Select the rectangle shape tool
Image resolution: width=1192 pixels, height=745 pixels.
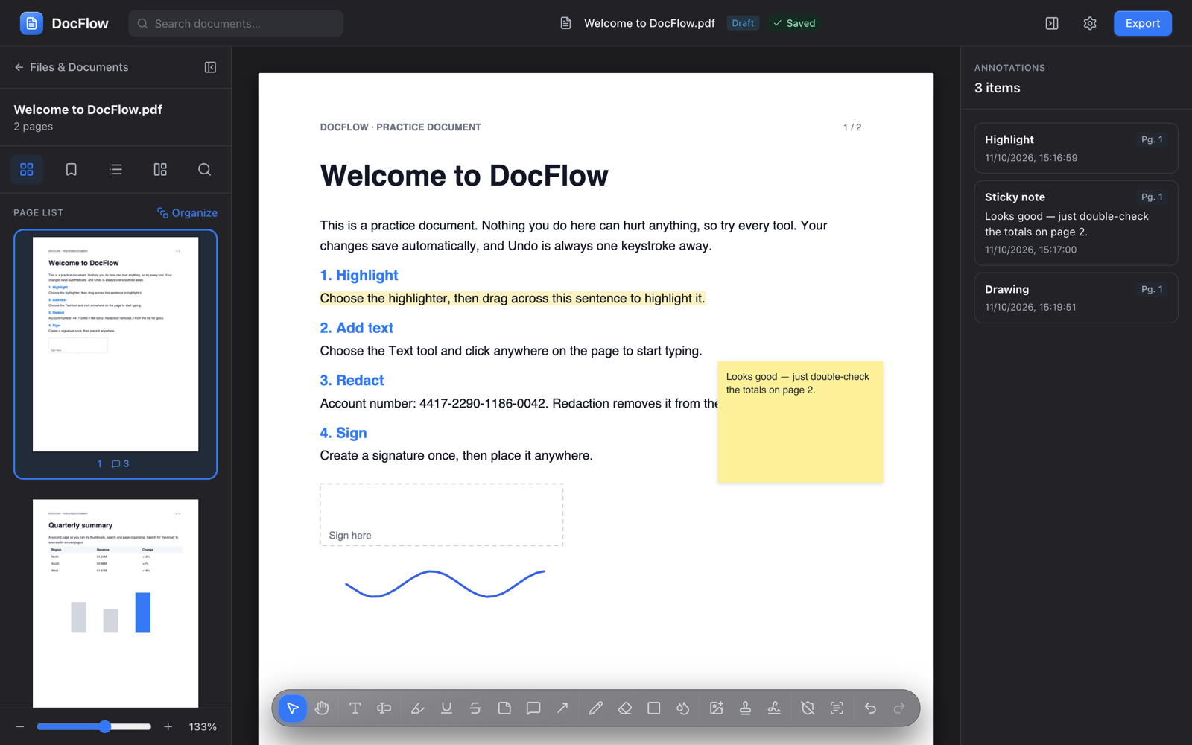tap(654, 708)
